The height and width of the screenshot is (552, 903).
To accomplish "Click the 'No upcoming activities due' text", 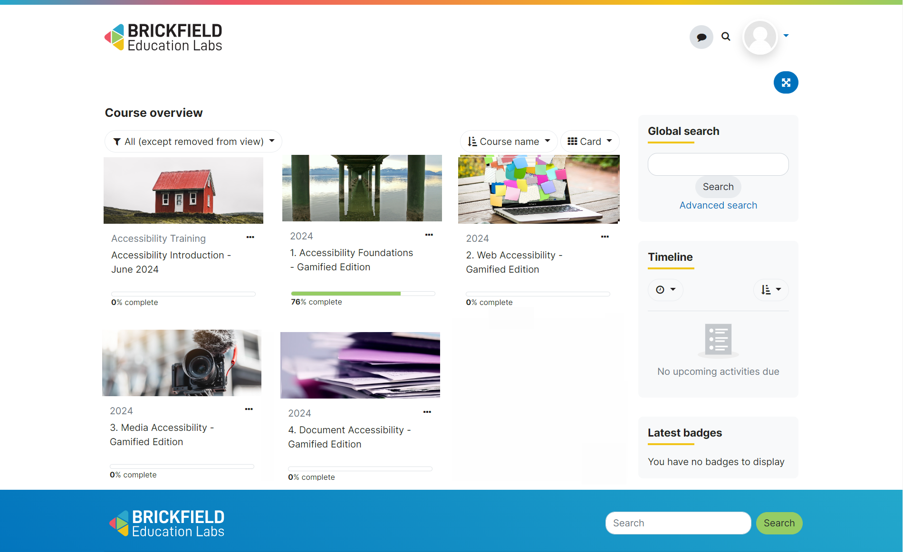I will tap(718, 371).
